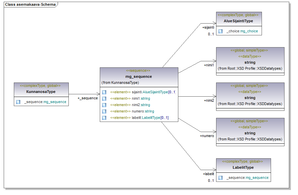This screenshot has width=298, height=195.
Task: Click the icon beside labelit:LabelitType element
Action: pyautogui.click(x=104, y=118)
